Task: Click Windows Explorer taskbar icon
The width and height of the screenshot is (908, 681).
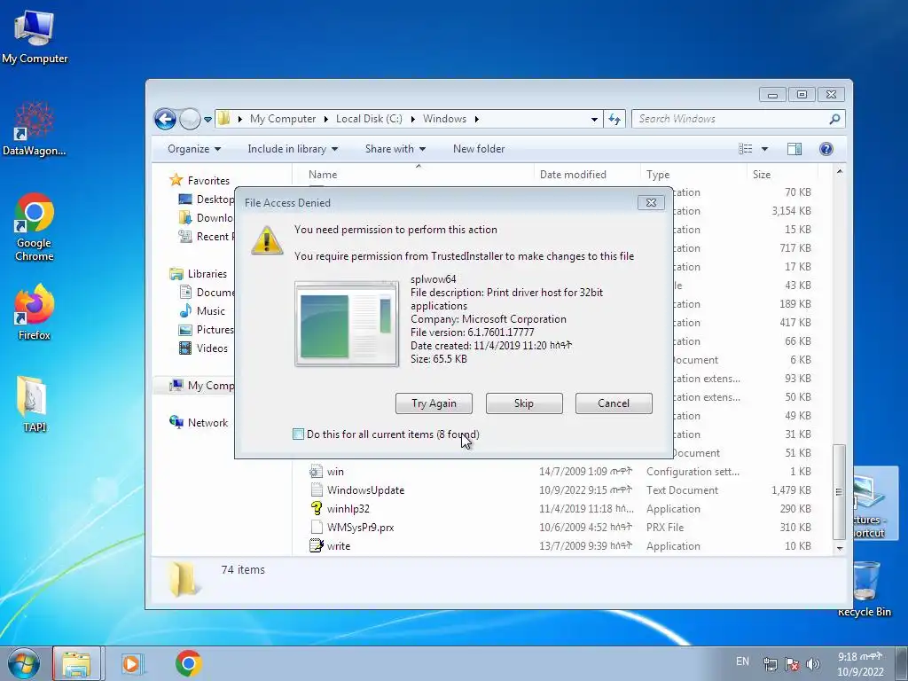Action: tap(77, 663)
